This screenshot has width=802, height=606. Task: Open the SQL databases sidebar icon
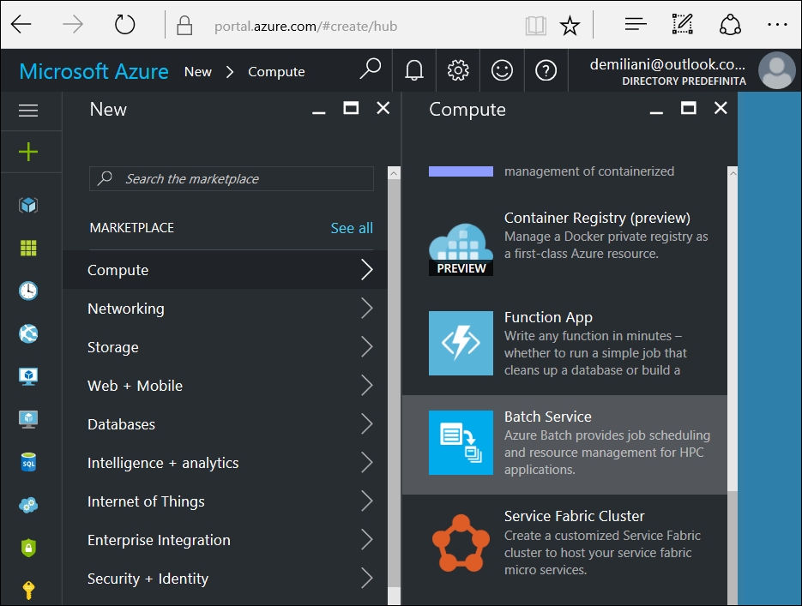28,462
